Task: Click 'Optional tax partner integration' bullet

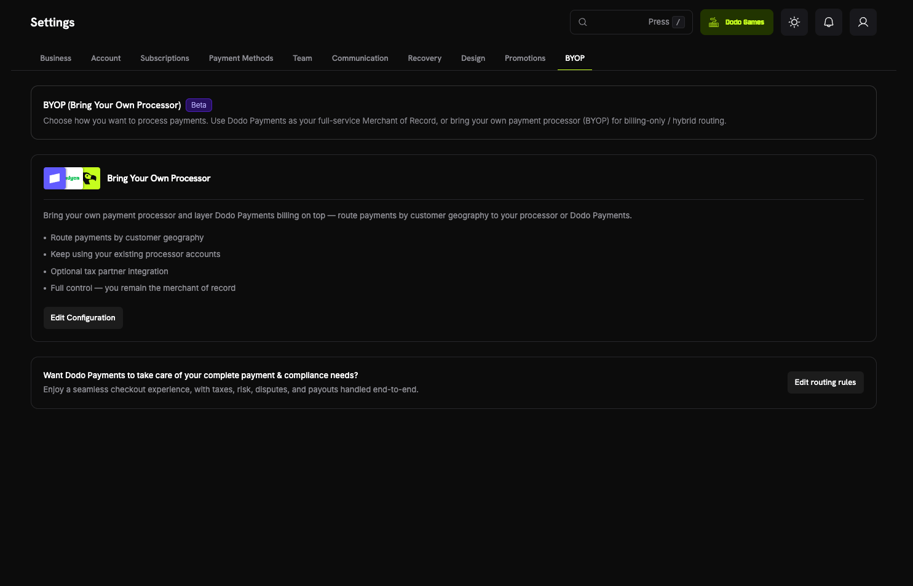Action: [x=109, y=271]
